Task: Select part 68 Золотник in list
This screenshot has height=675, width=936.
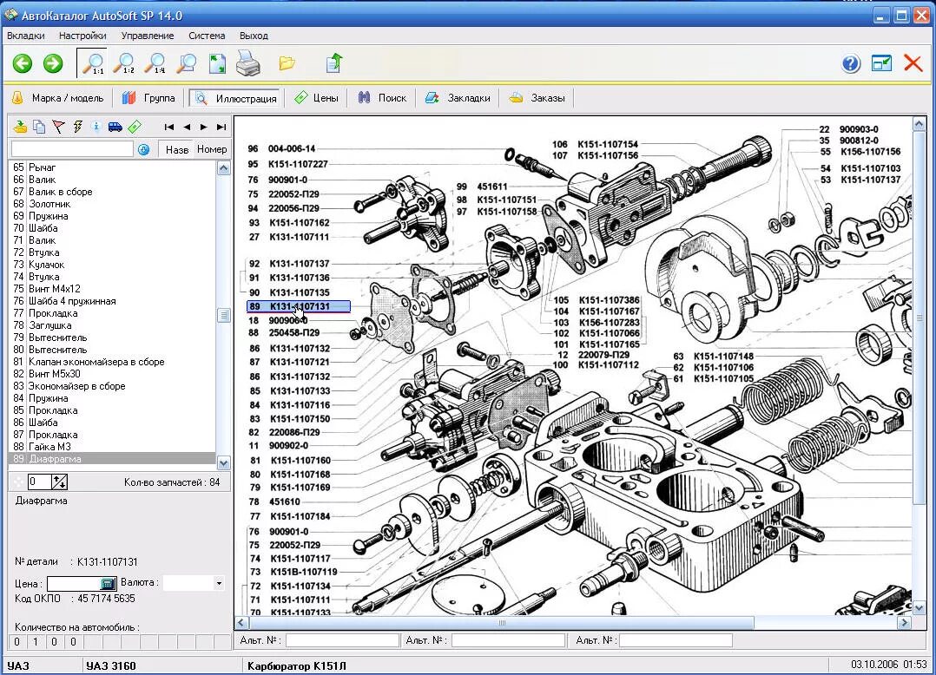Action: (x=112, y=204)
